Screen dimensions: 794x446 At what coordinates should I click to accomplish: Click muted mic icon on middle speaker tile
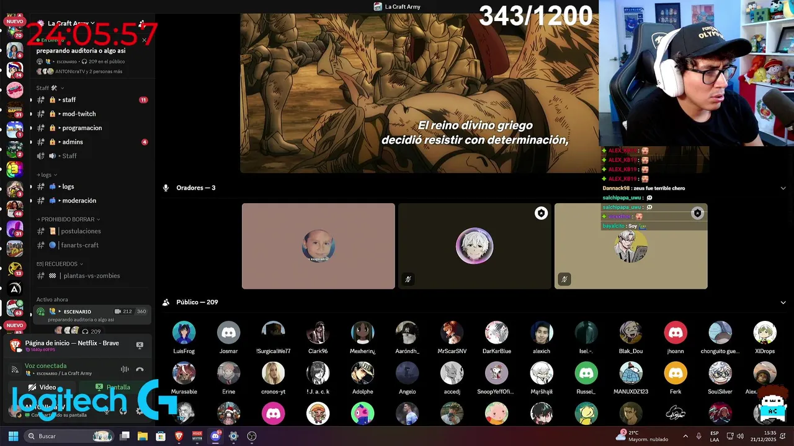click(x=408, y=279)
